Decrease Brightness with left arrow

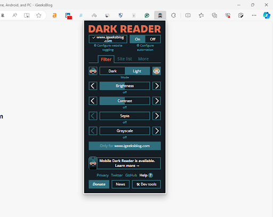point(93,86)
